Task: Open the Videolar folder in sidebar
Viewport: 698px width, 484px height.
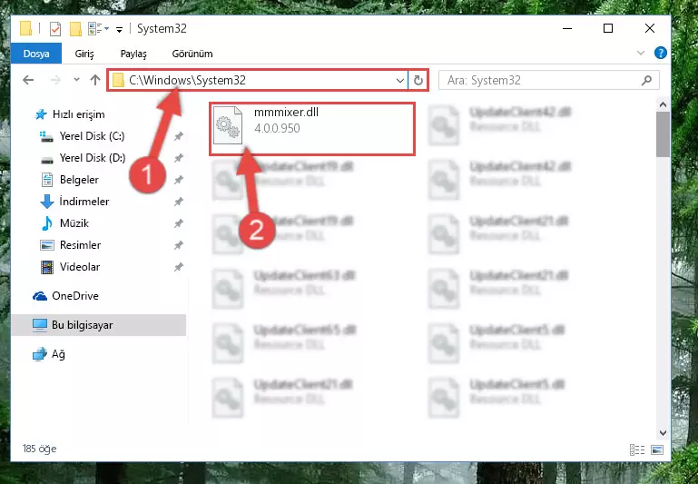Action: coord(70,267)
